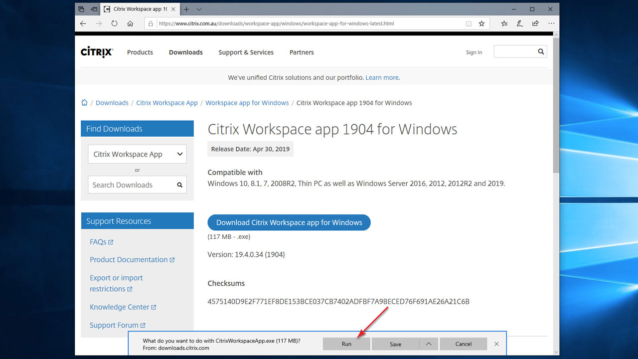The width and height of the screenshot is (638, 359).
Task: Open the Share icon in the toolbar
Action: pyautogui.click(x=535, y=23)
